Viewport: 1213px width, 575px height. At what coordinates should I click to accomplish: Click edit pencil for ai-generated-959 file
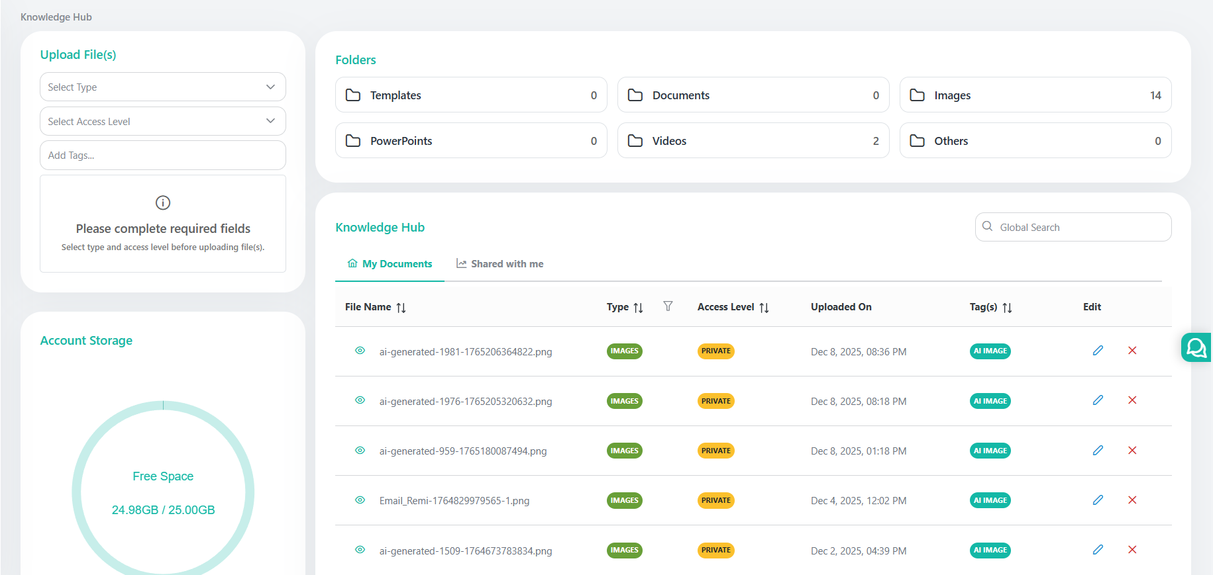1098,451
